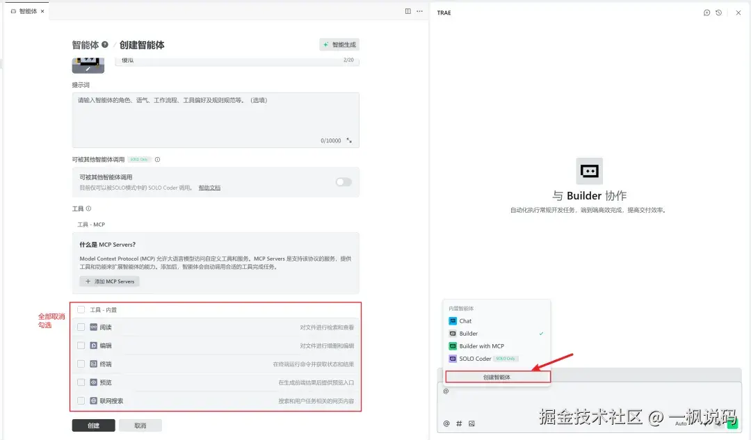
Task: Check the 终端 tool checkbox
Action: 81,364
